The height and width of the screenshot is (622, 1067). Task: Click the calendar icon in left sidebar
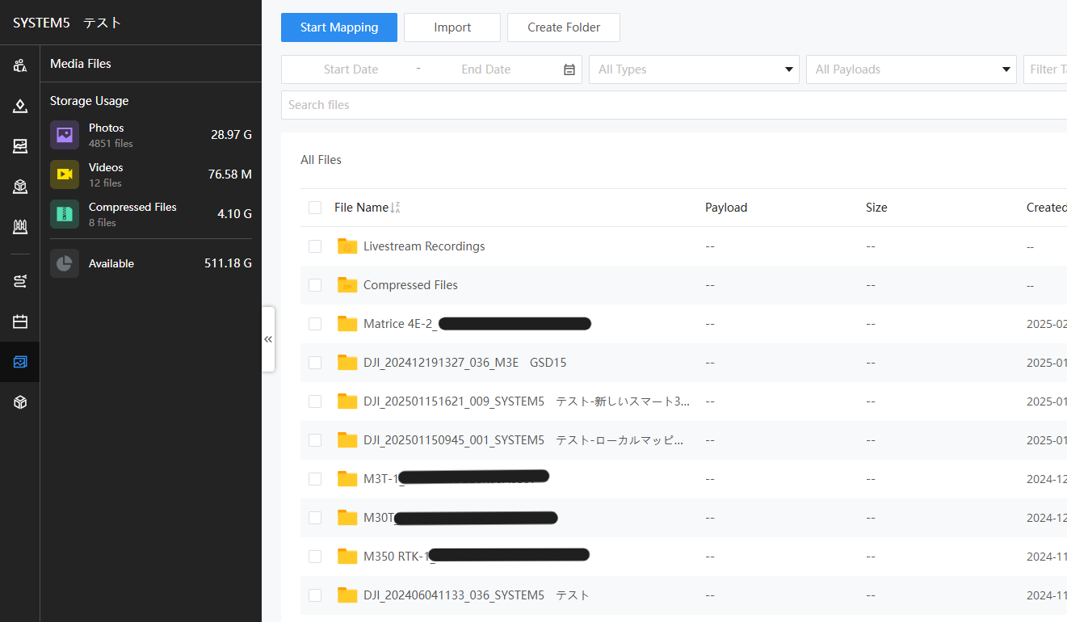[x=20, y=322]
